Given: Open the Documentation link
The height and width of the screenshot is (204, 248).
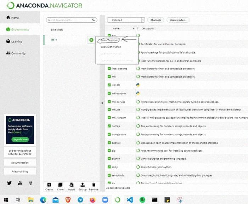Looking at the screenshot, I should coord(20,163).
